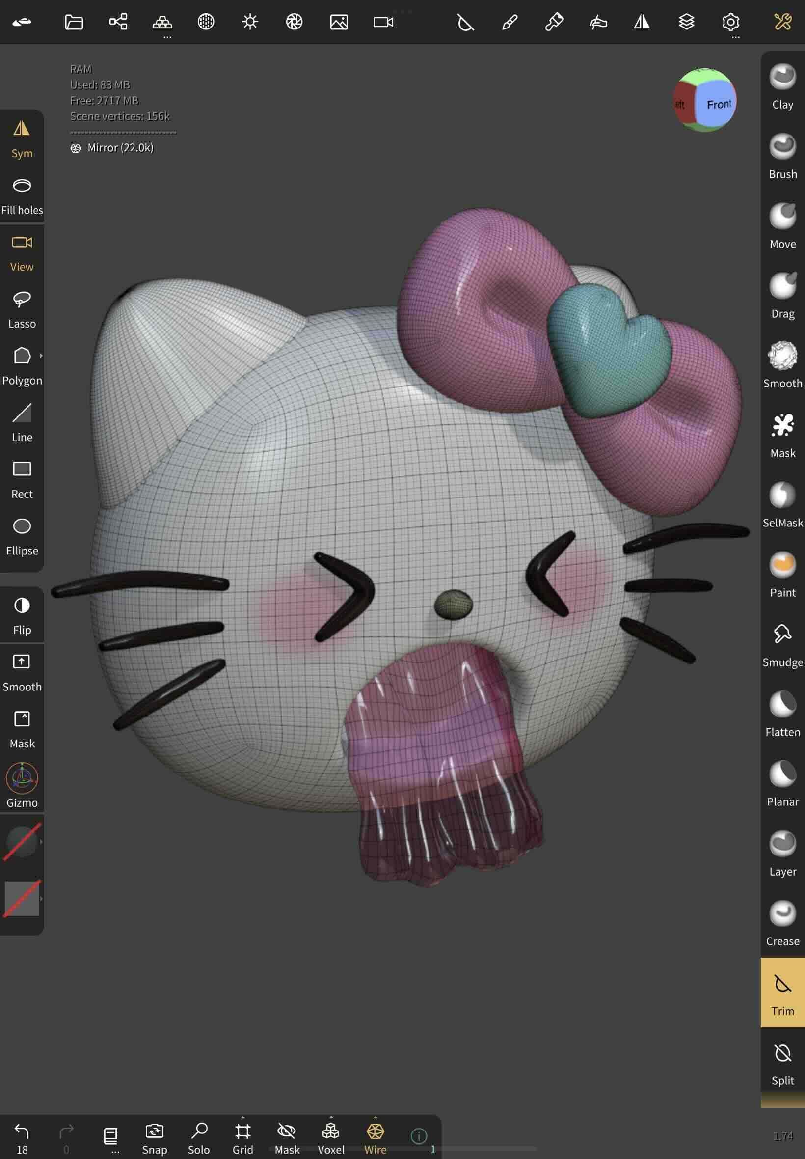The height and width of the screenshot is (1159, 805).
Task: Open the Layers panel from the toolbar
Action: coord(688,22)
